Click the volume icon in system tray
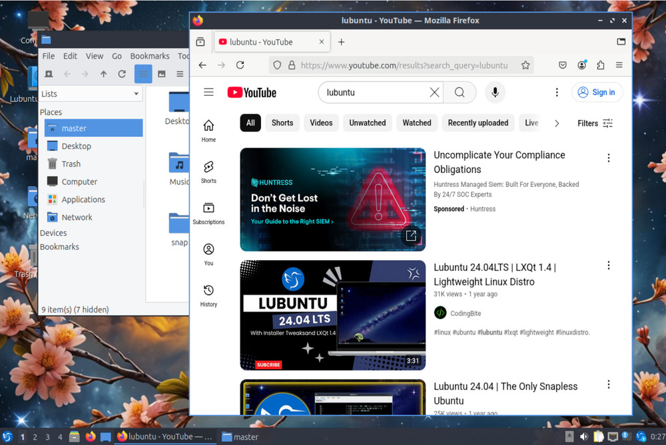The width and height of the screenshot is (666, 445). pos(583,437)
